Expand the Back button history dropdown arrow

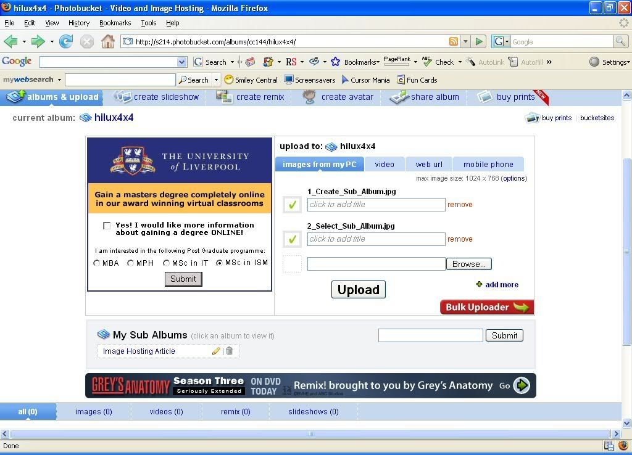coord(24,41)
